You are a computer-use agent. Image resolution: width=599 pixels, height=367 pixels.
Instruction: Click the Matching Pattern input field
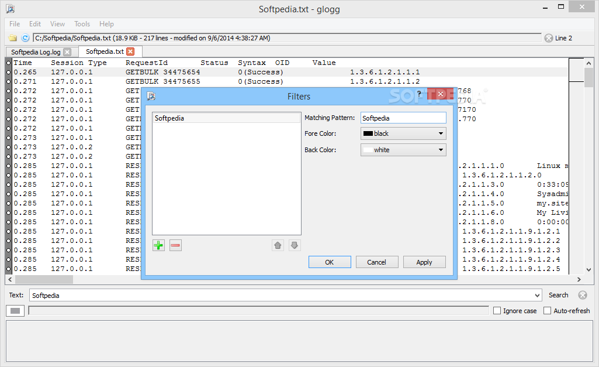coord(403,118)
